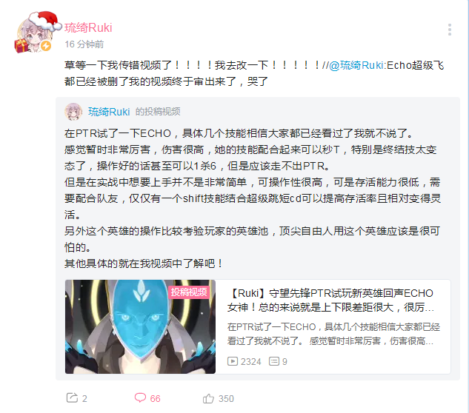Click the 16 分钟前 timestamp

pyautogui.click(x=84, y=44)
